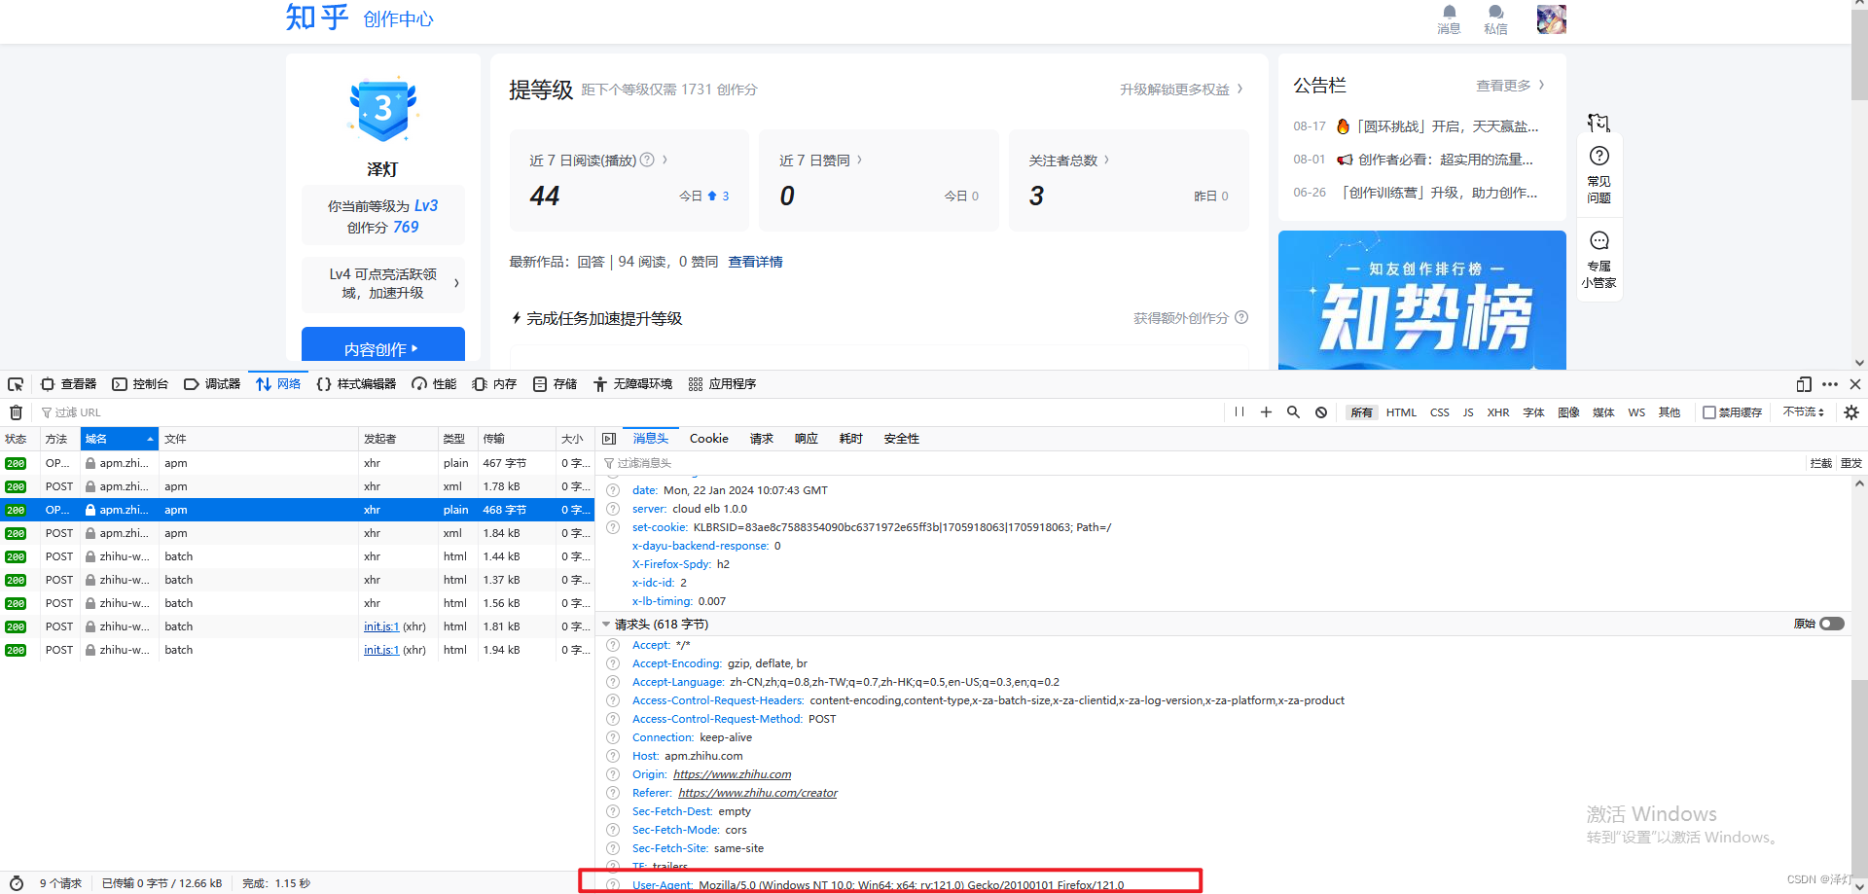Open 升级解锁更多权益 arrow link
The width and height of the screenshot is (1868, 894).
click(x=1181, y=89)
